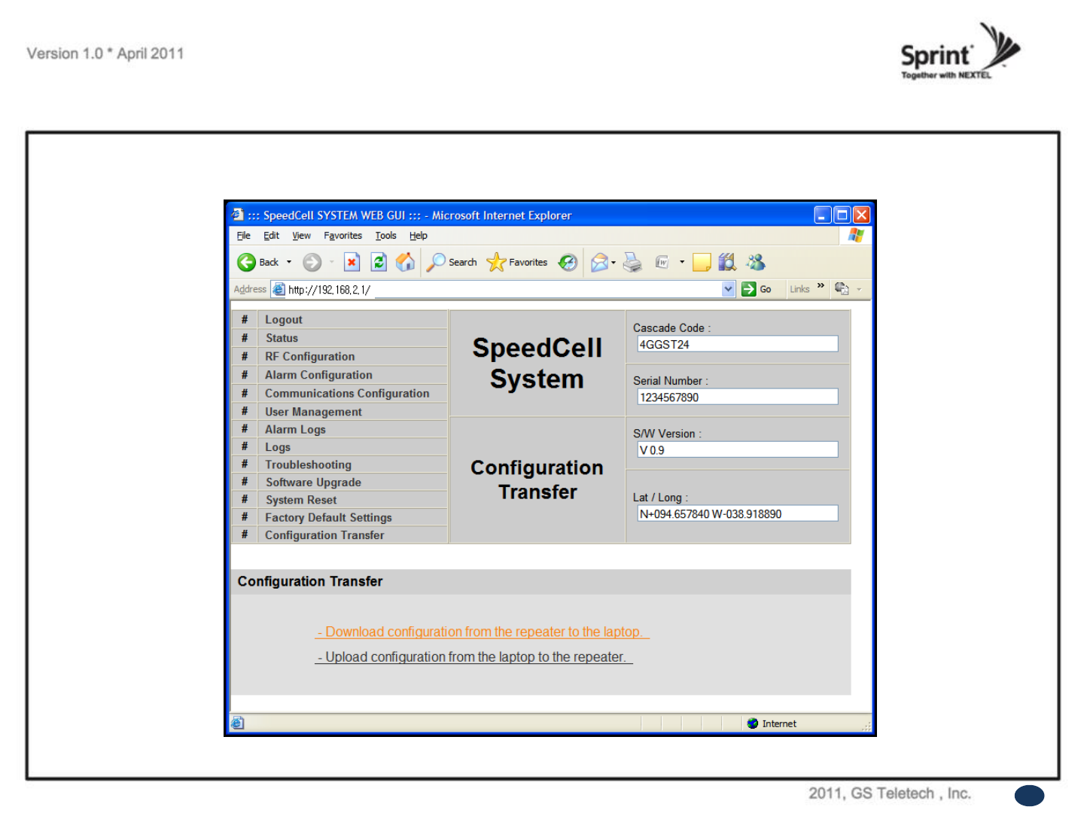This screenshot has height=813, width=1084.
Task: Click Download configuration from repeater to laptop link
Action: 482,632
